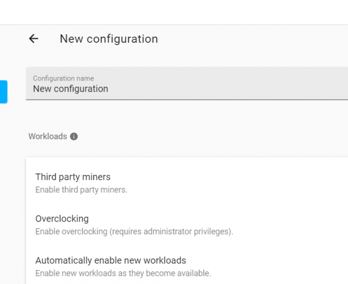Image resolution: width=348 pixels, height=284 pixels.
Task: Click the Workloads section label
Action: [48, 137]
